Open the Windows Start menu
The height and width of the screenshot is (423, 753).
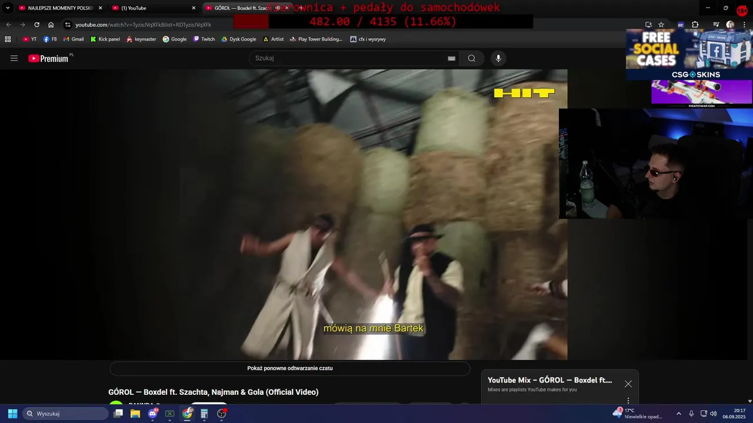(x=12, y=414)
